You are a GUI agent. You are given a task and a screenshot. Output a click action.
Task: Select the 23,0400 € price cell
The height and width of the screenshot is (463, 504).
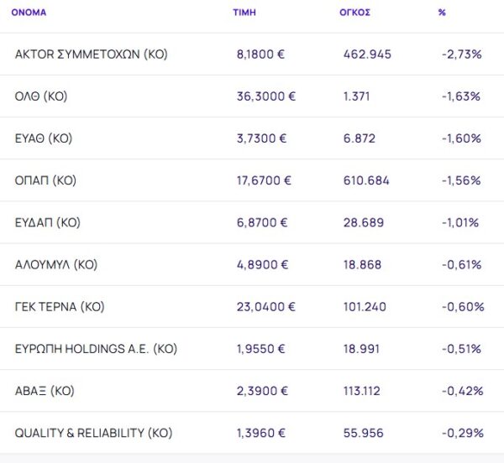[x=266, y=307]
